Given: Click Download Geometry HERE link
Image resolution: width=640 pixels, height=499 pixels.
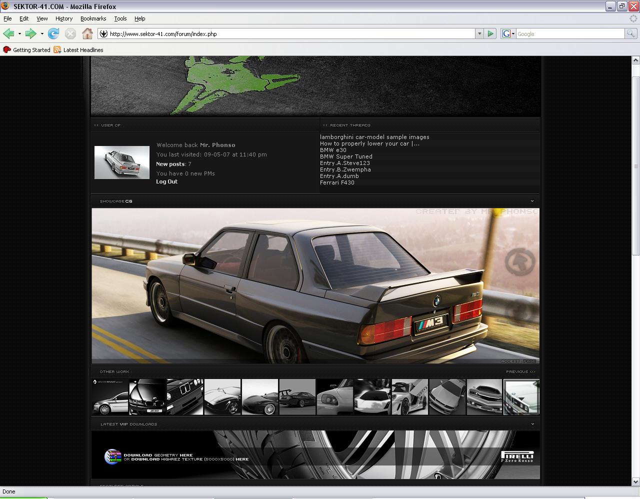Looking at the screenshot, I should 186,455.
